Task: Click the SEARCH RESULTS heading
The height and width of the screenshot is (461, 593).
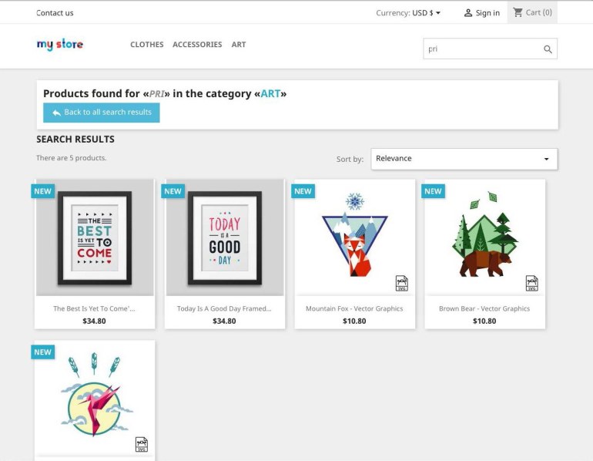Action: (x=75, y=140)
